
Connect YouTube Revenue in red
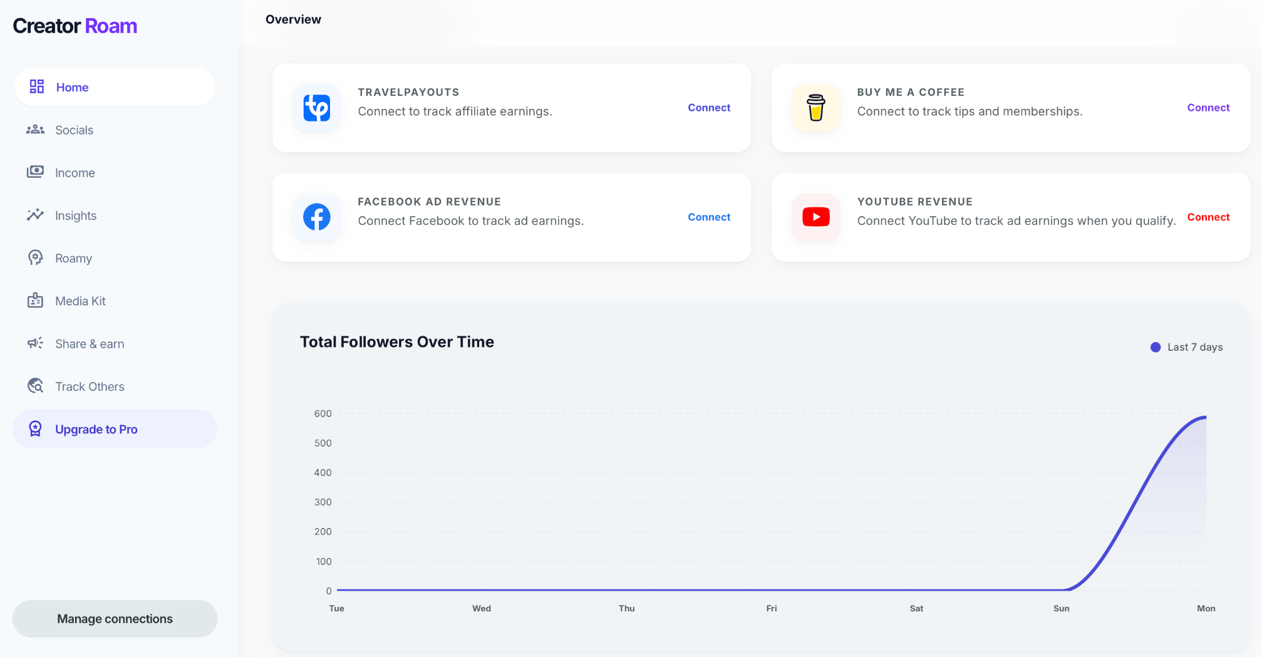click(x=1208, y=217)
